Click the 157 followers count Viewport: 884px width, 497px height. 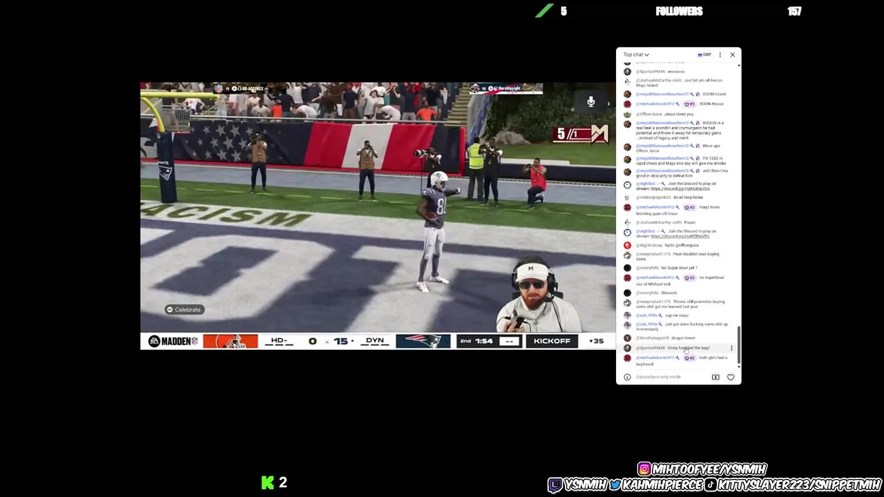(x=794, y=12)
